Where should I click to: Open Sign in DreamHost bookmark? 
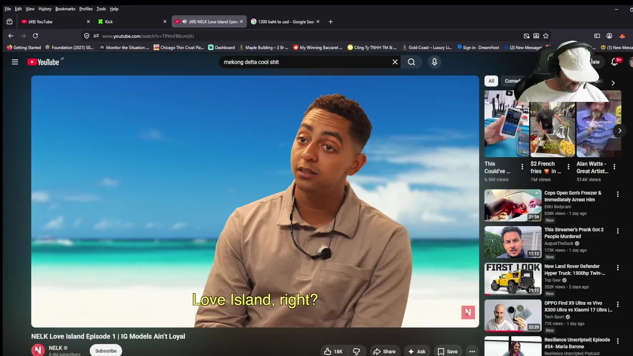478,47
